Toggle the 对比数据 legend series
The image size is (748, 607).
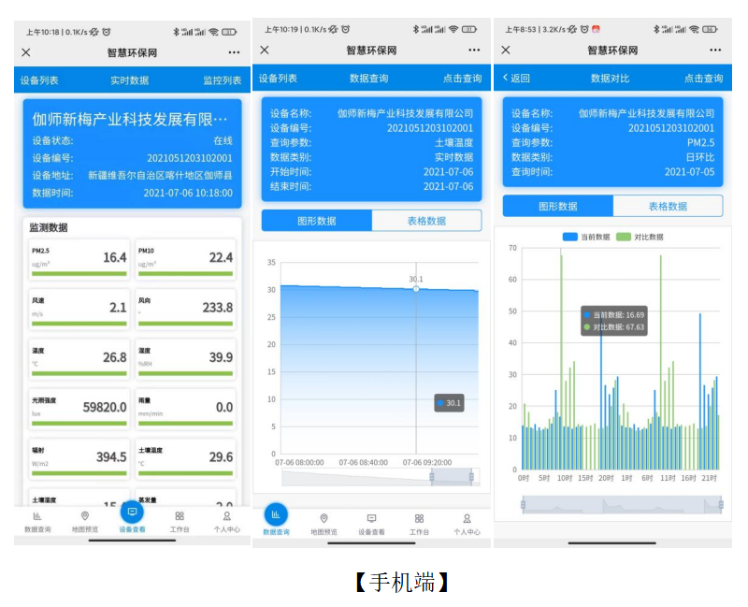click(640, 238)
